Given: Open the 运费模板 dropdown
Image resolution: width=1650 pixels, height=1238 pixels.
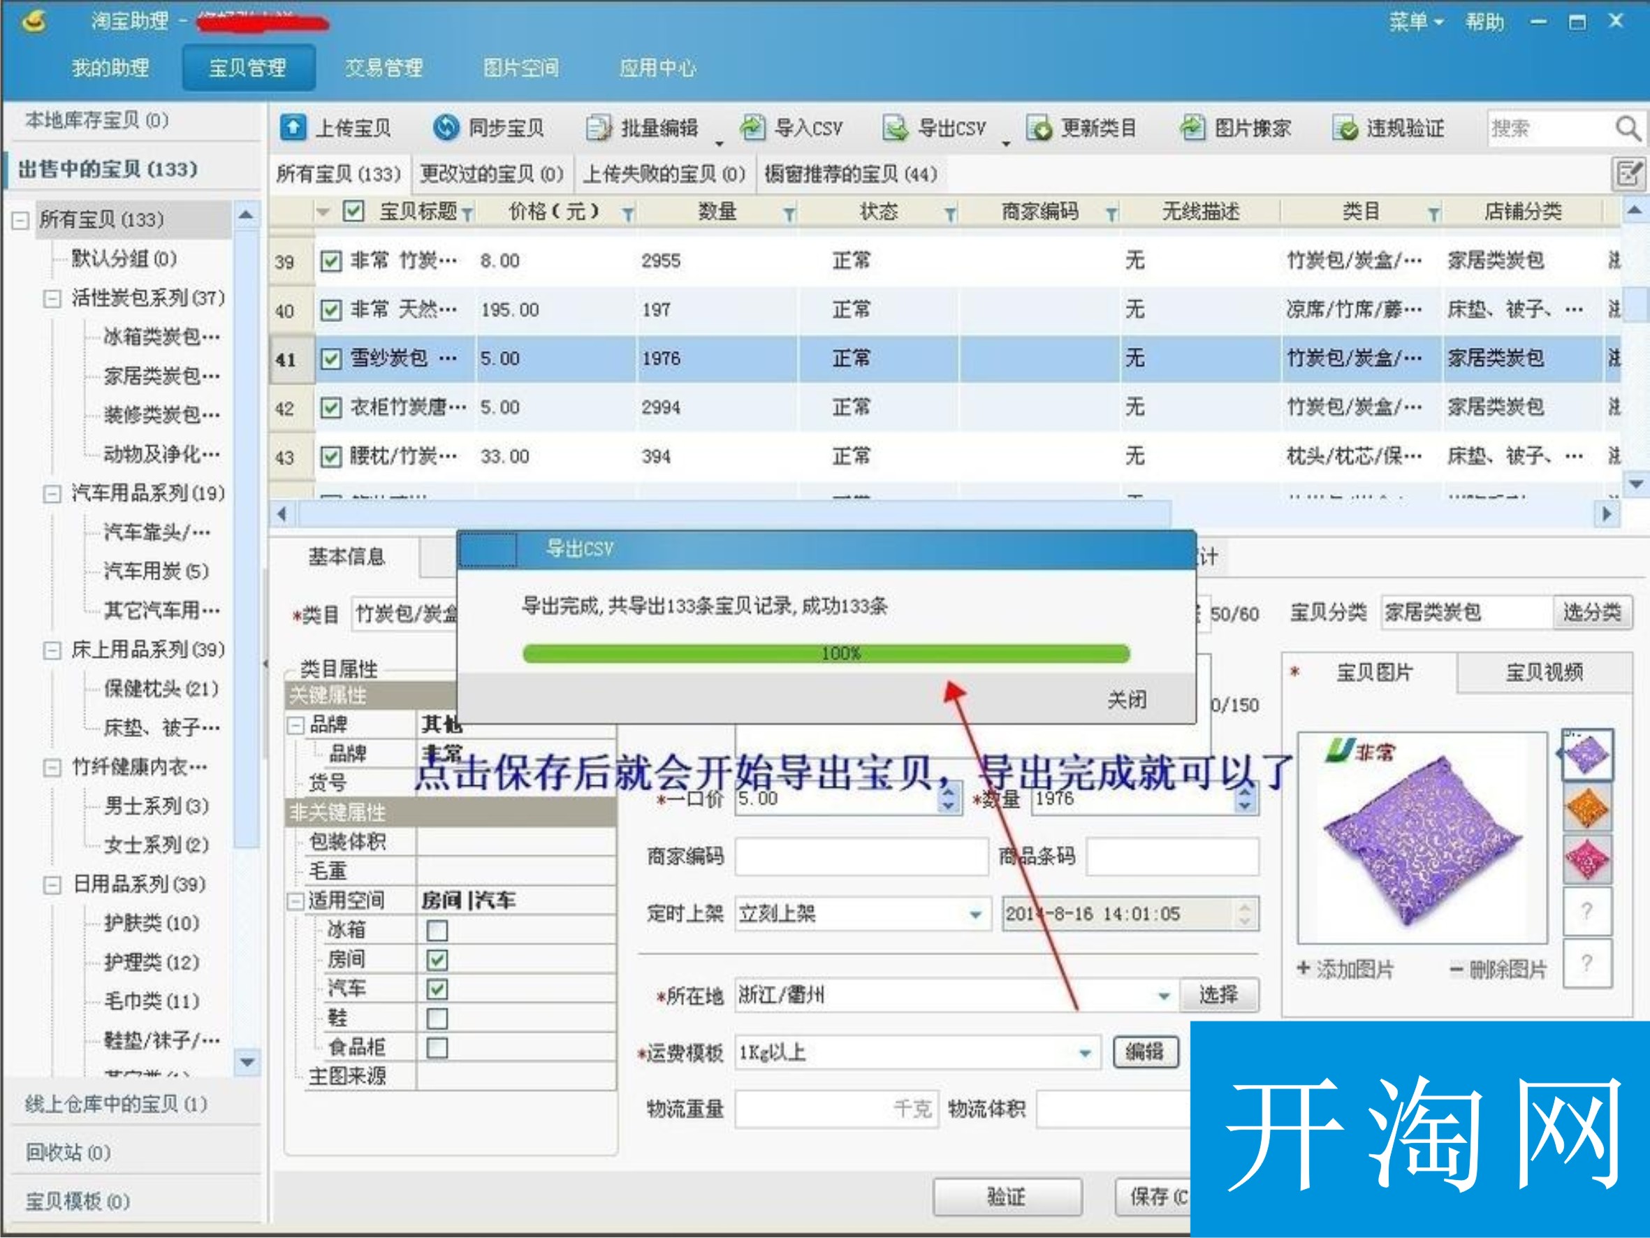Looking at the screenshot, I should coord(1085,1053).
